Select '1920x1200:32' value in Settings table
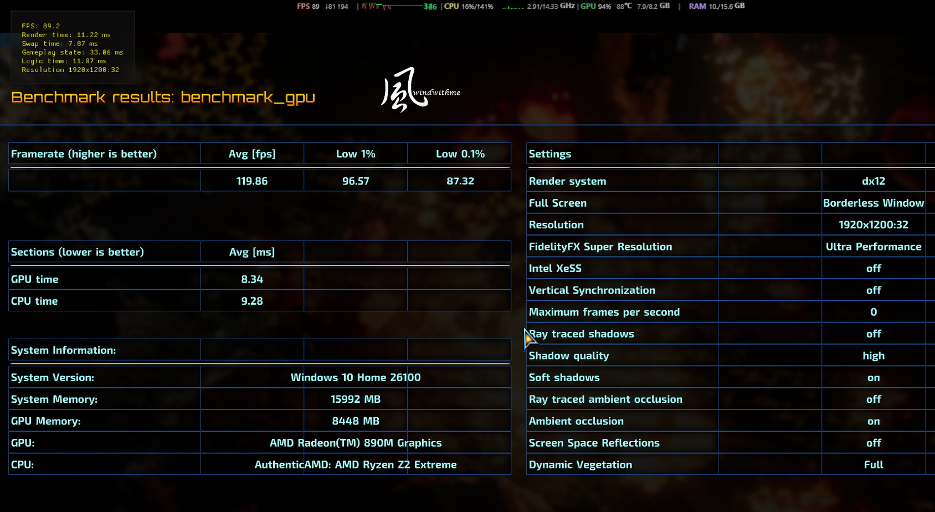The image size is (935, 512). coord(874,225)
